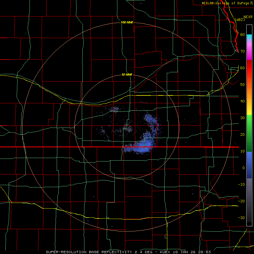254x254 pixels.
Task: Click the -10 dBZ scale value
Action: (241, 185)
